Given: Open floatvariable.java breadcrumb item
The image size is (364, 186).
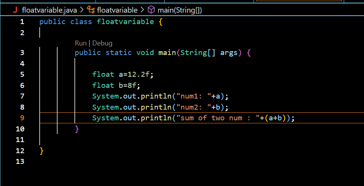Looking at the screenshot, I should [x=49, y=10].
